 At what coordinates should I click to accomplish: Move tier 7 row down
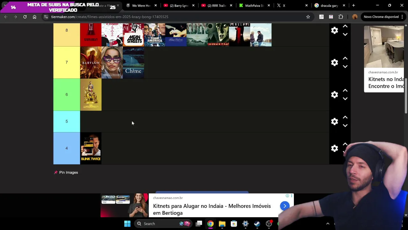click(x=345, y=67)
